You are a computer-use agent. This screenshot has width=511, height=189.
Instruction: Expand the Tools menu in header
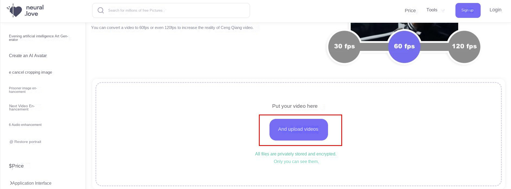[432, 10]
